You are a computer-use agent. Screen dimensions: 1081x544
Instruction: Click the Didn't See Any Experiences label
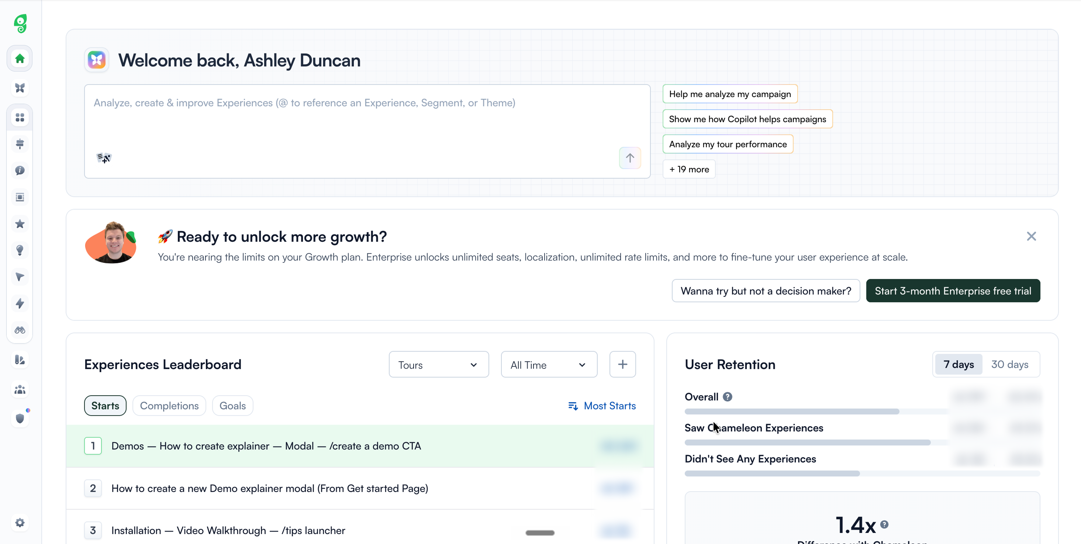point(750,459)
